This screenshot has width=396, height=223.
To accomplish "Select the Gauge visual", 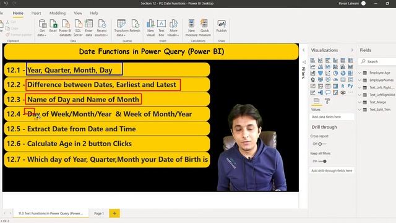I will tap(335, 80).
